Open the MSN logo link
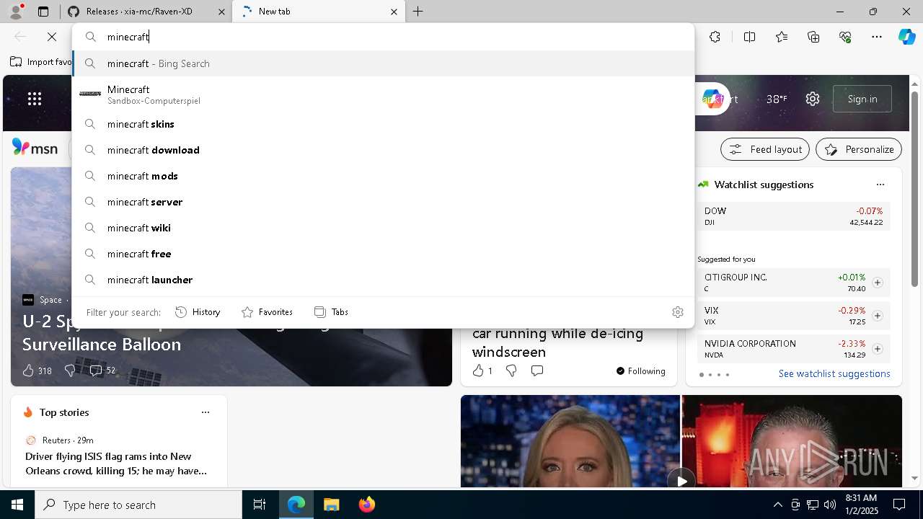The height and width of the screenshot is (519, 923). tap(35, 148)
